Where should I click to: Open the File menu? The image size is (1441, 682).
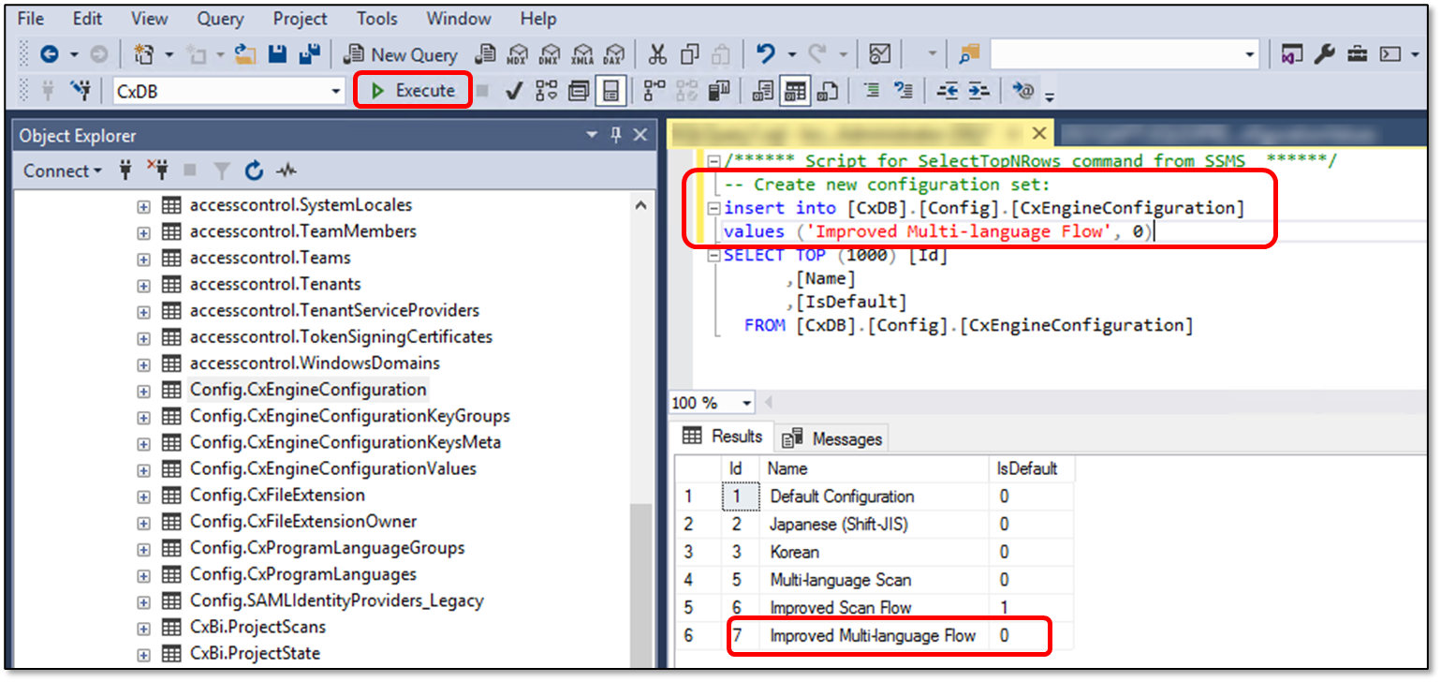(x=31, y=19)
